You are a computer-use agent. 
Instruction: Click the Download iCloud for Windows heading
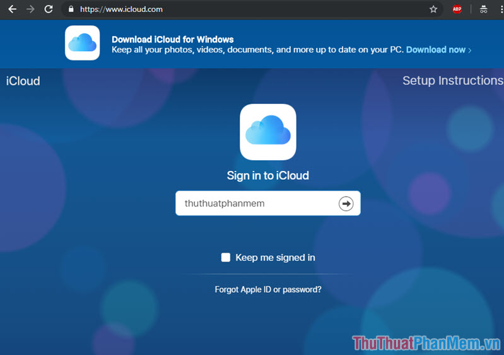coord(173,40)
